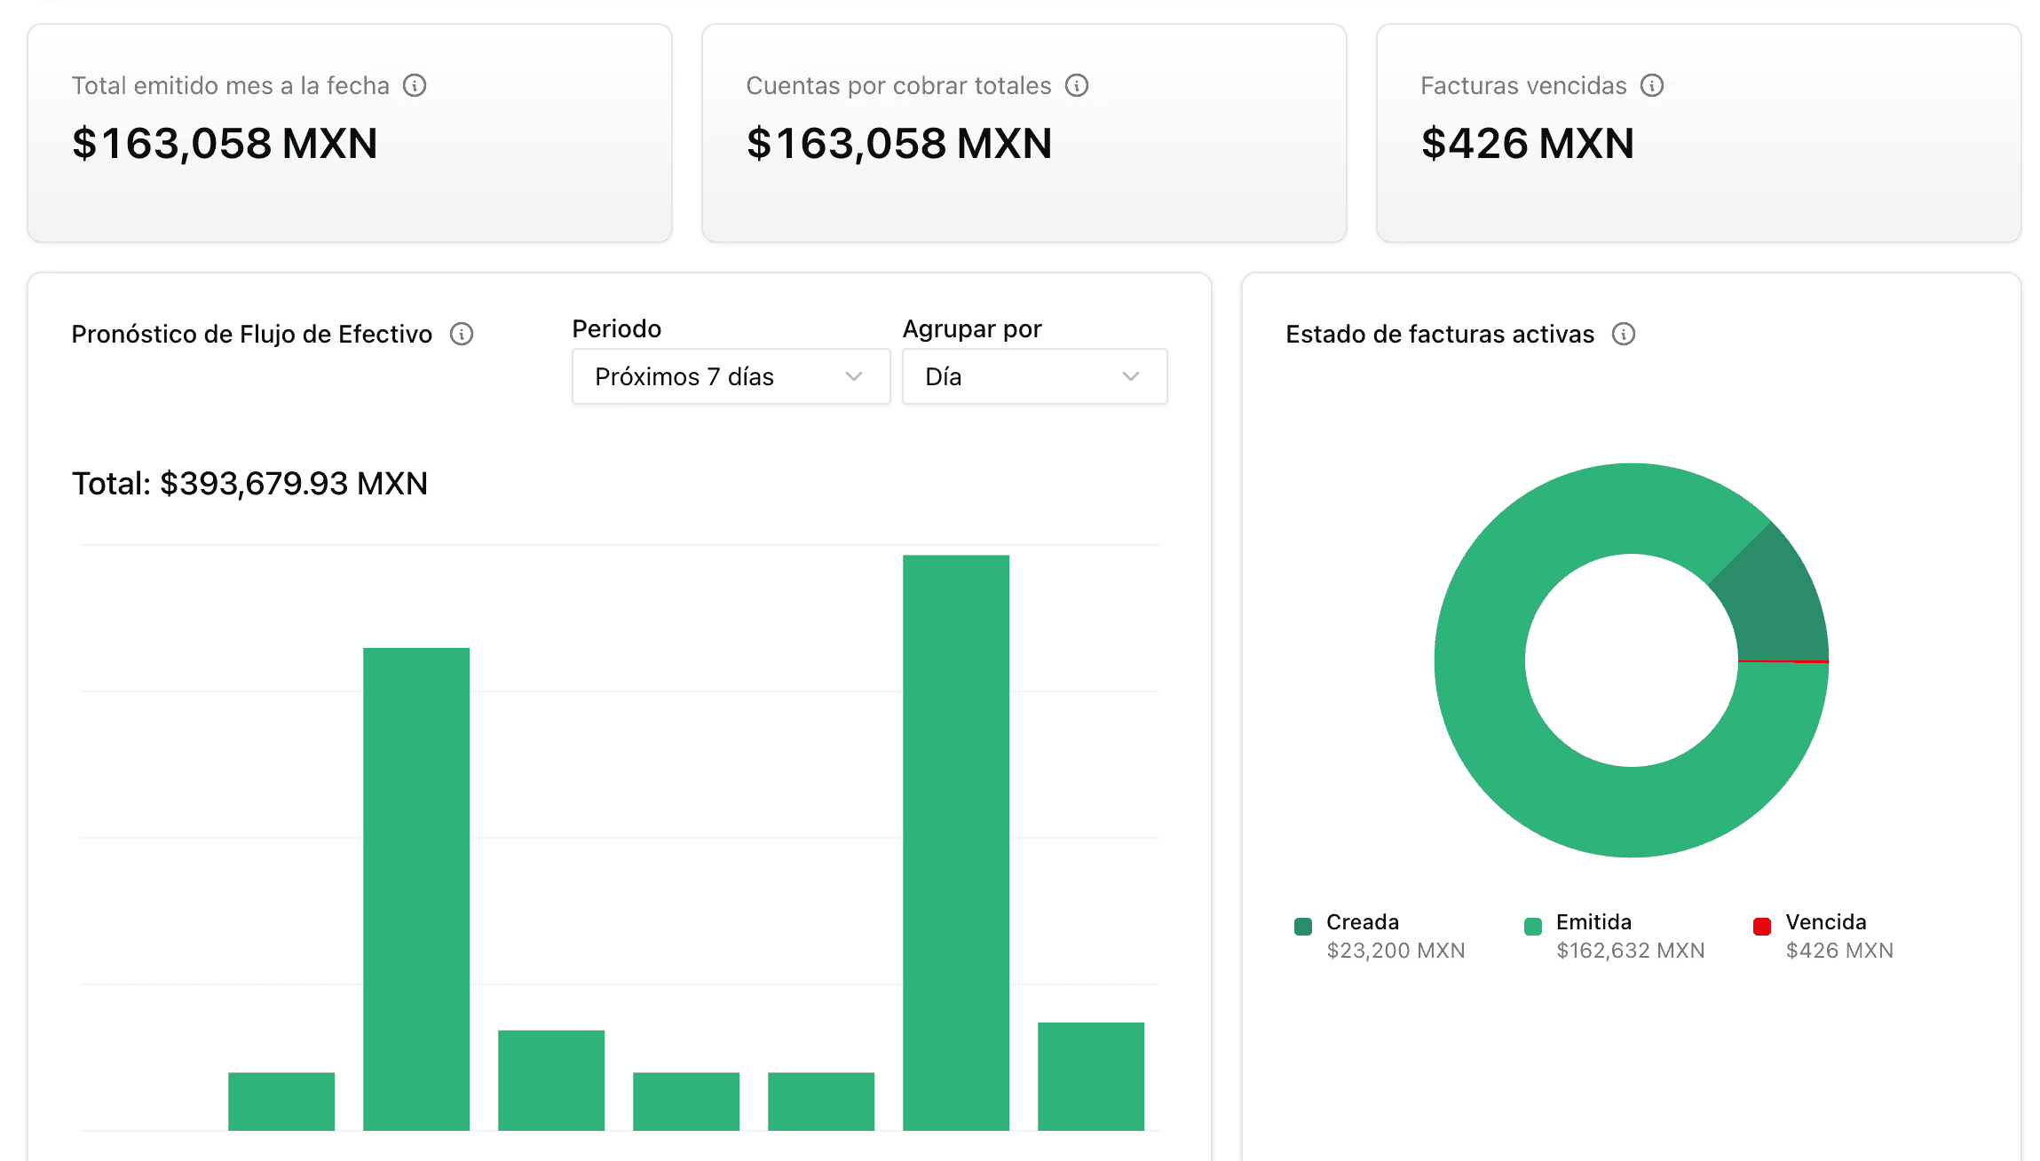Viewport: 2040px width, 1161px height.
Task: Click the red Vencida legend swatch
Action: [1762, 927]
